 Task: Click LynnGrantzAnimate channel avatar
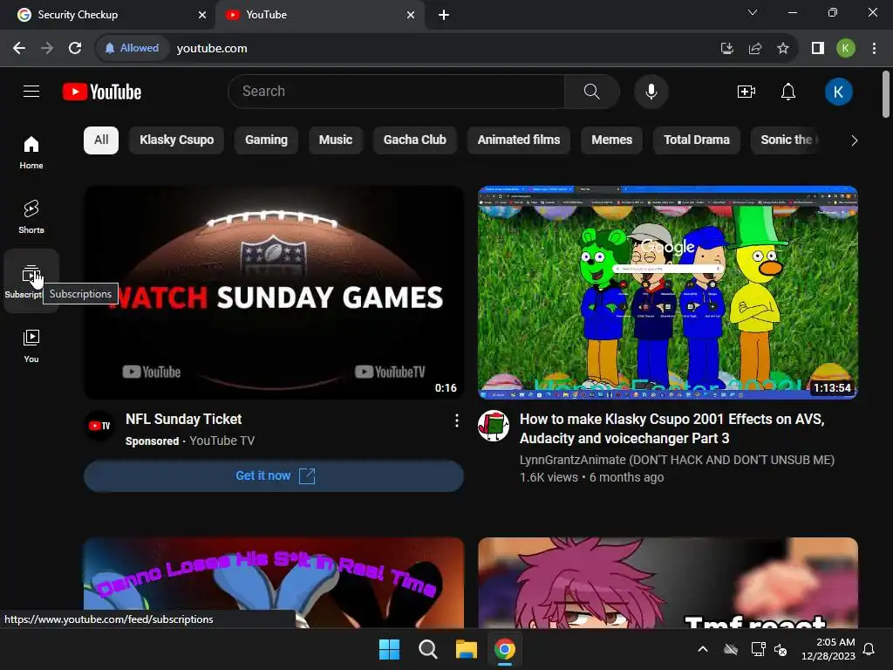494,426
